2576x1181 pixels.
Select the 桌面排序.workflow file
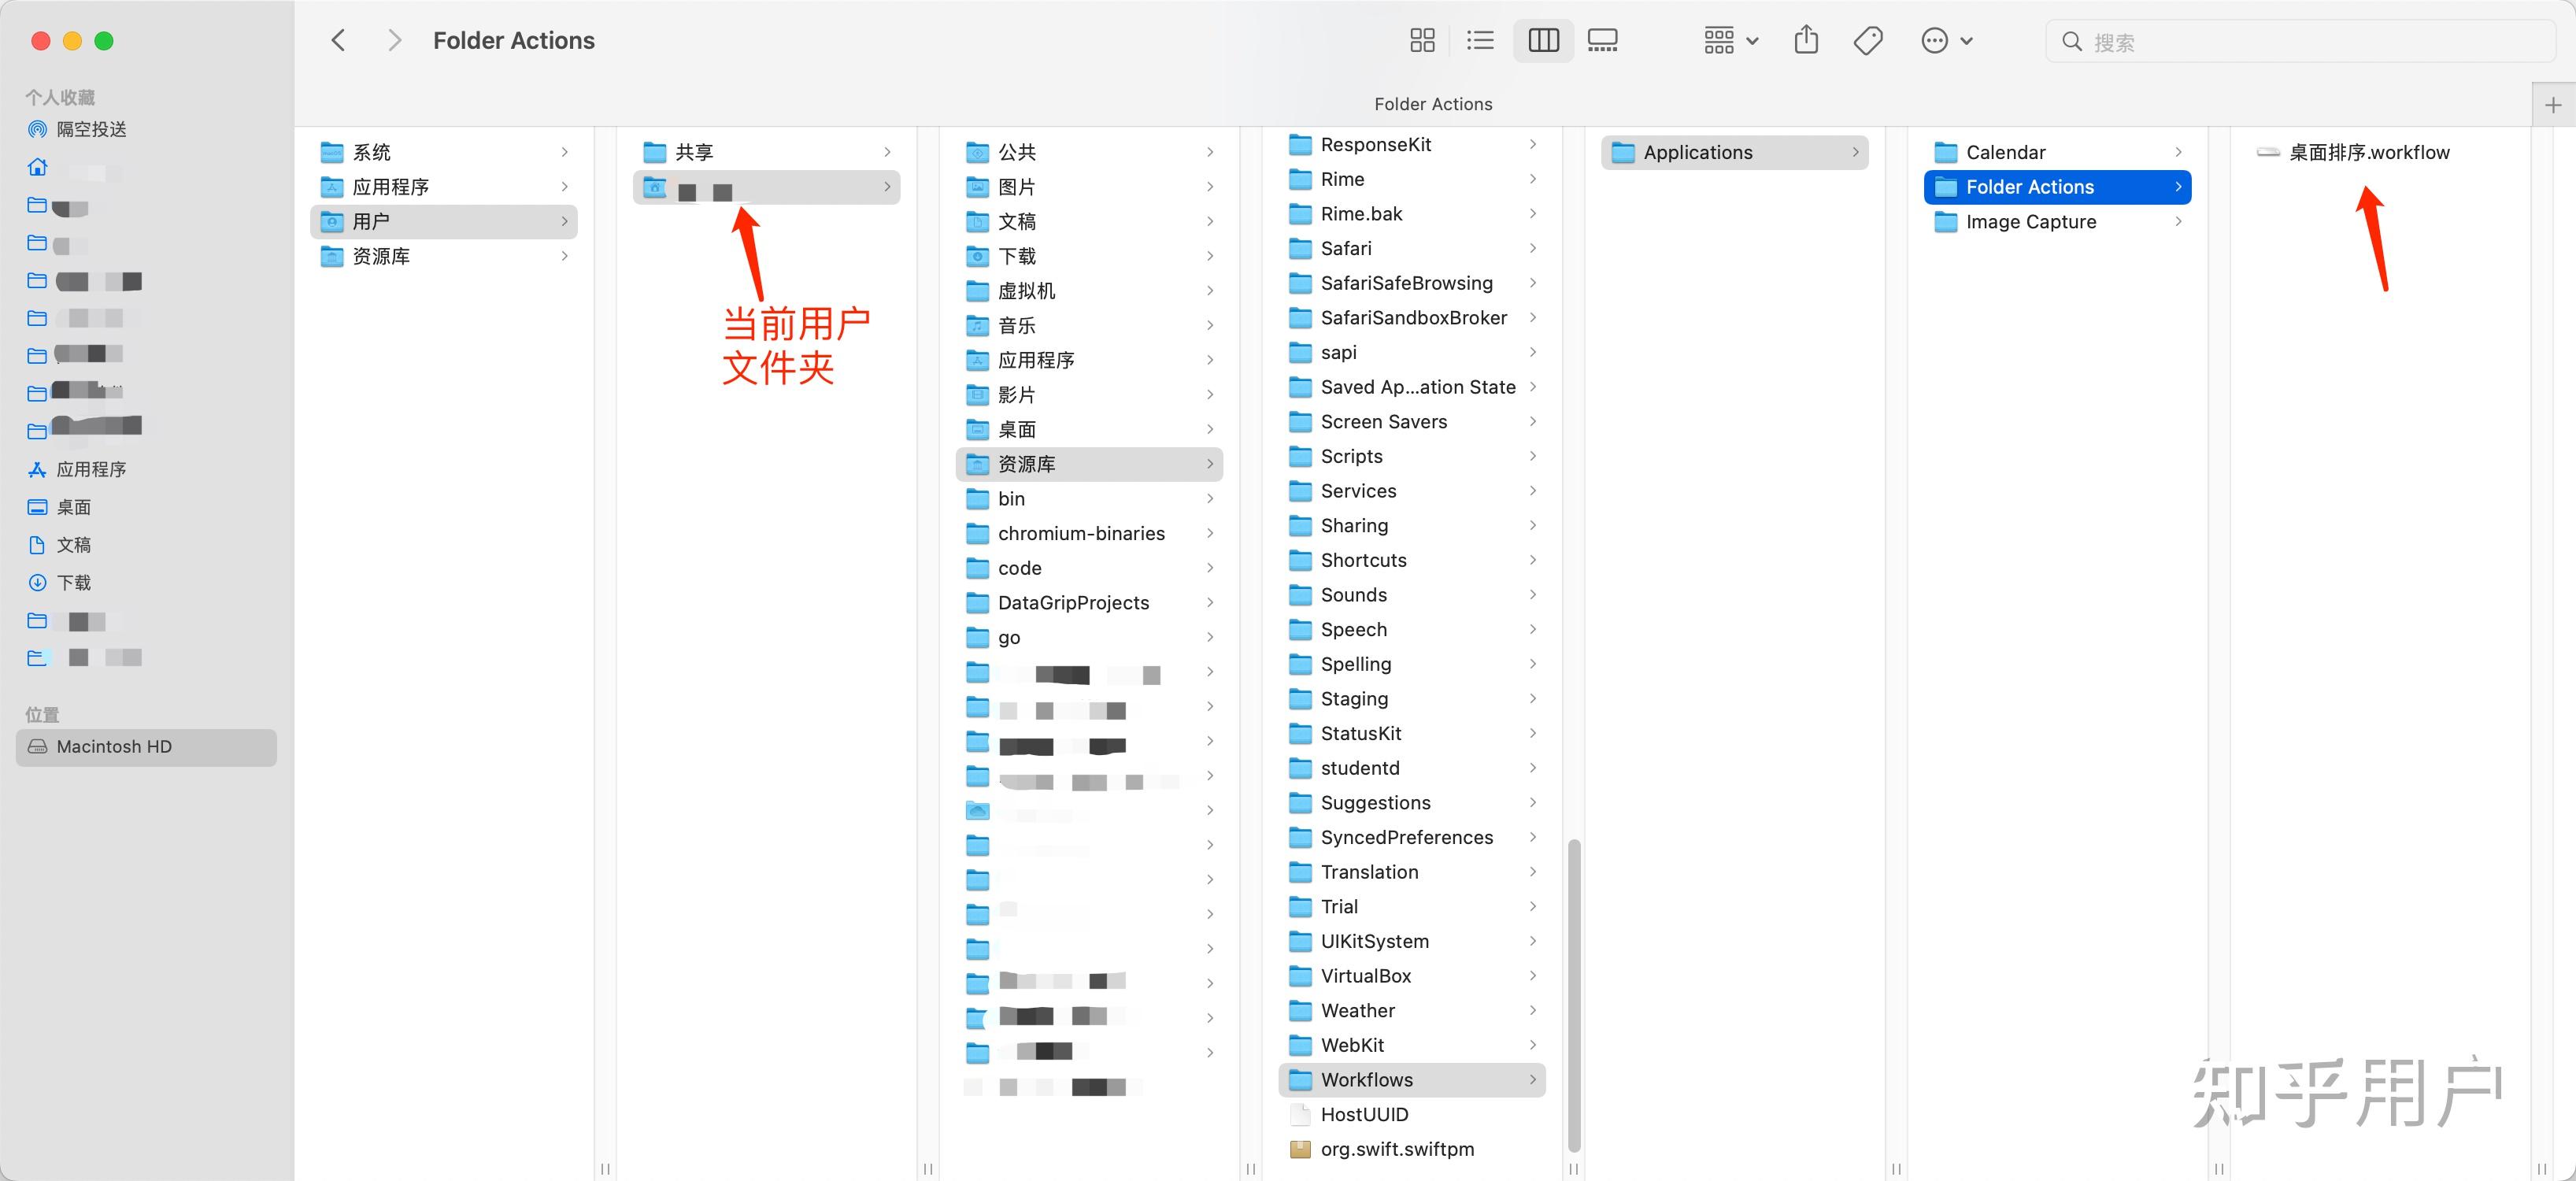[2368, 153]
